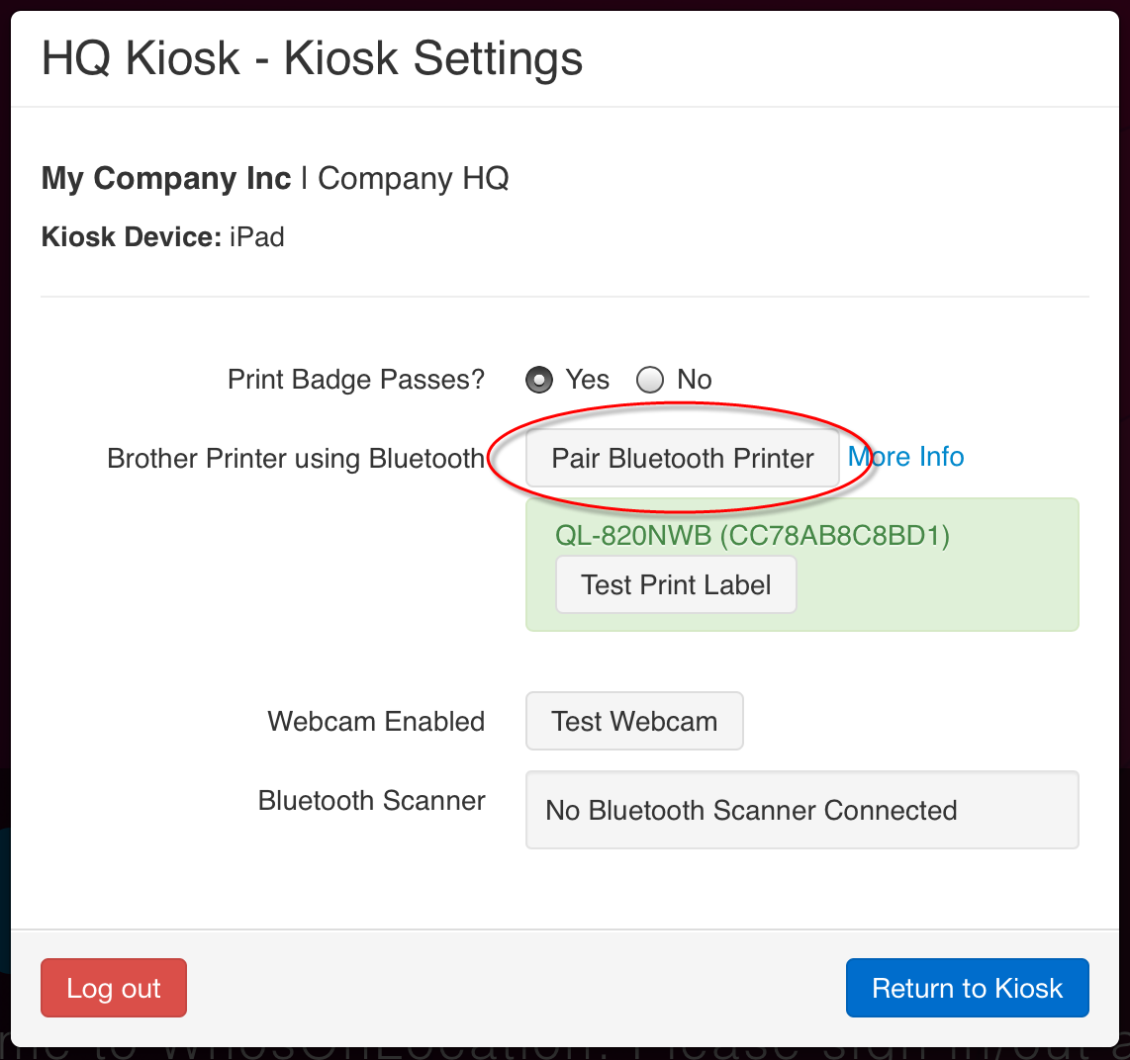Screen dimensions: 1130x1060
Task: Click the No Bluetooth Scanner Connected field
Action: (x=802, y=810)
